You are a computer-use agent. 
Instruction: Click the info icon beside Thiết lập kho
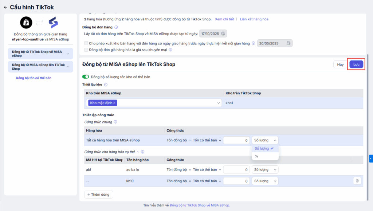(106, 85)
